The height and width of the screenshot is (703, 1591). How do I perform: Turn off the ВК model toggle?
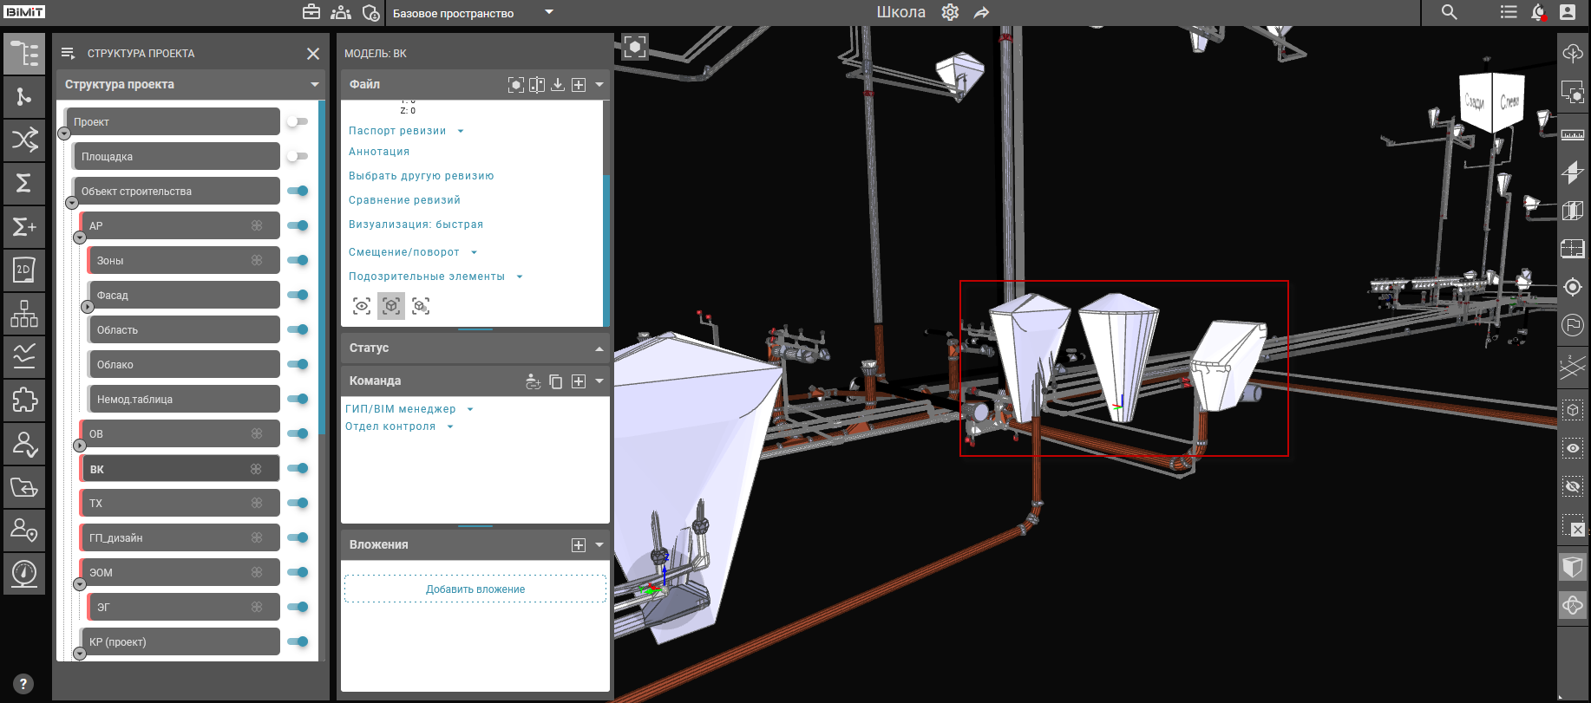(298, 469)
